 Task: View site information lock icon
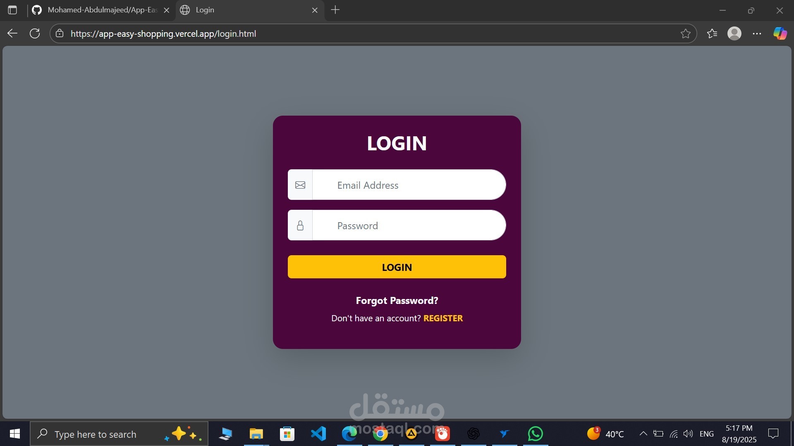[x=60, y=33]
